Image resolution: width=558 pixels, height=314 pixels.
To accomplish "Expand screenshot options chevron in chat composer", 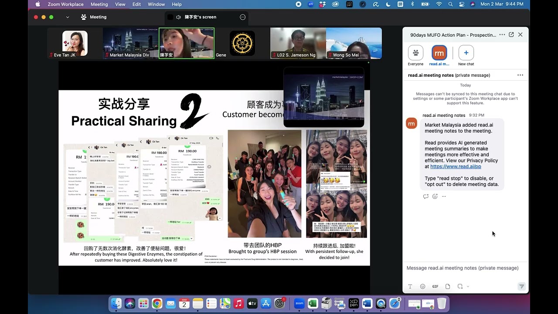I will [x=468, y=287].
